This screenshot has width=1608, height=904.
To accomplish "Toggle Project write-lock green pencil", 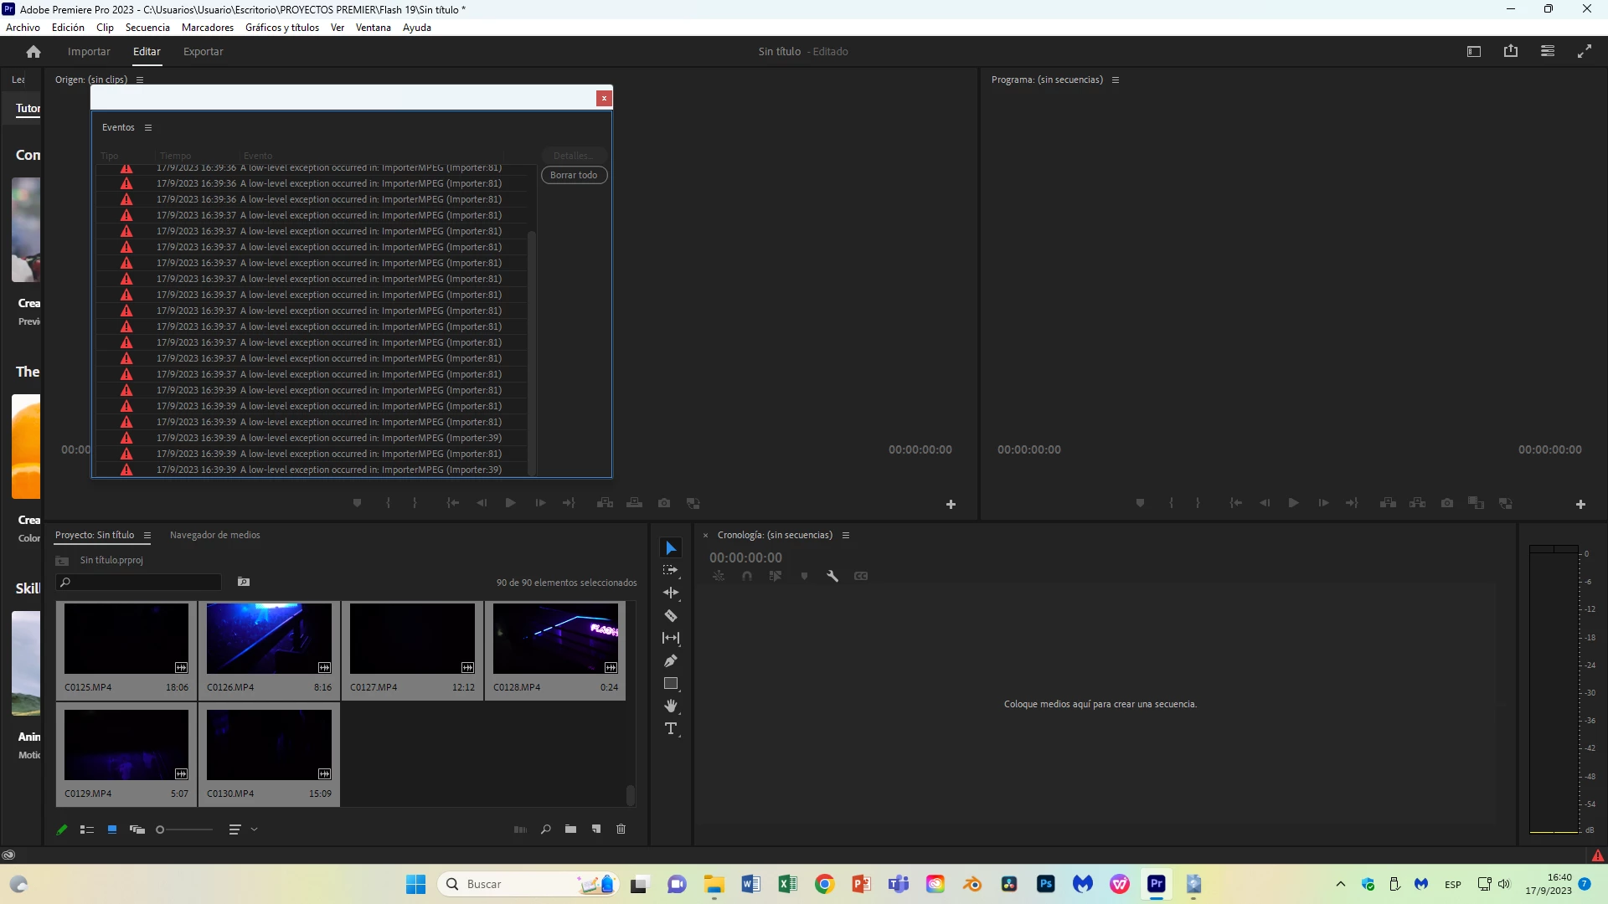I will pos(62,830).
